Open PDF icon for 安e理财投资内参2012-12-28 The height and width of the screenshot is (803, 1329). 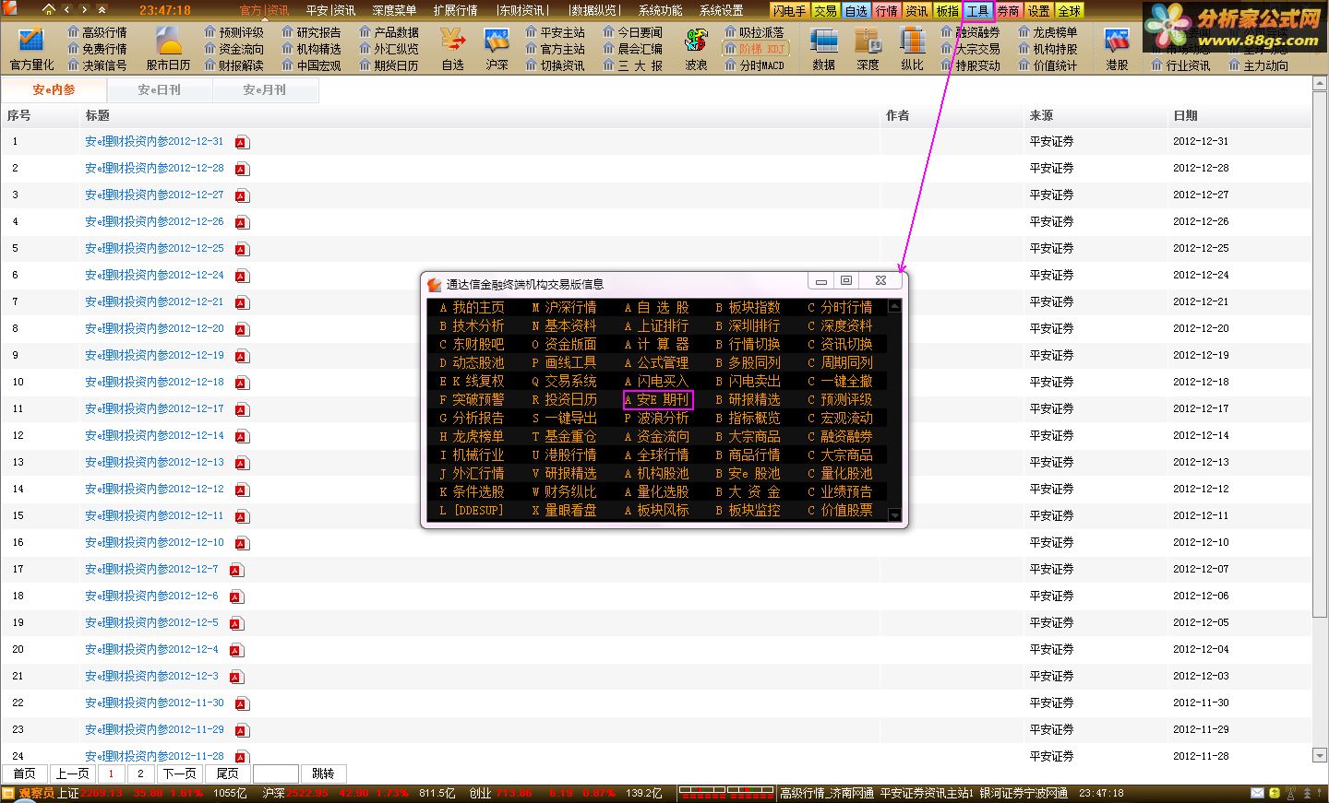[x=242, y=169]
